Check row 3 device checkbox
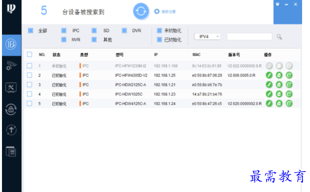 30,85
